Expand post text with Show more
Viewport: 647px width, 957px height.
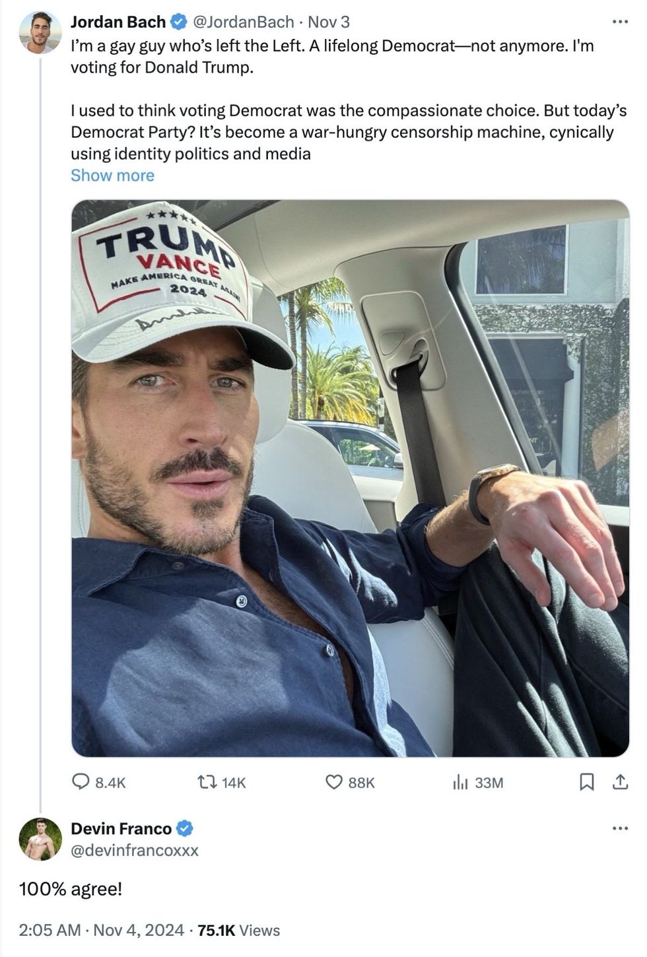(x=112, y=176)
